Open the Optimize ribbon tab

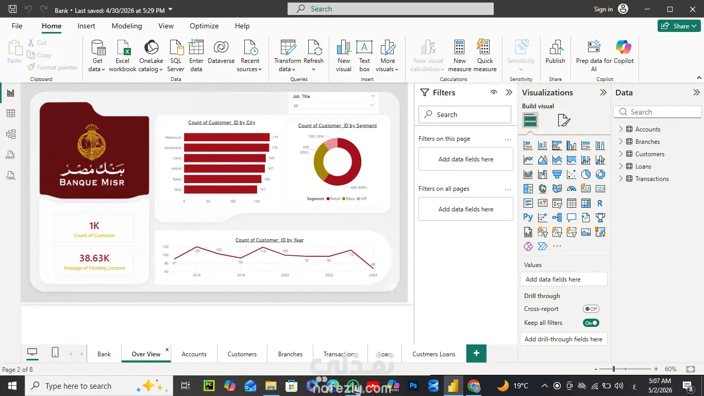tap(204, 26)
